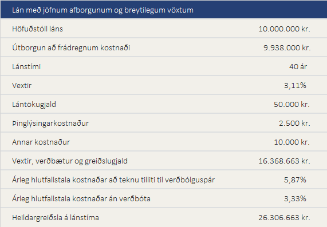The image size is (327, 227).
Task: Select the 'Útborgun að frádregnum kostnaði' row
Action: [164, 47]
